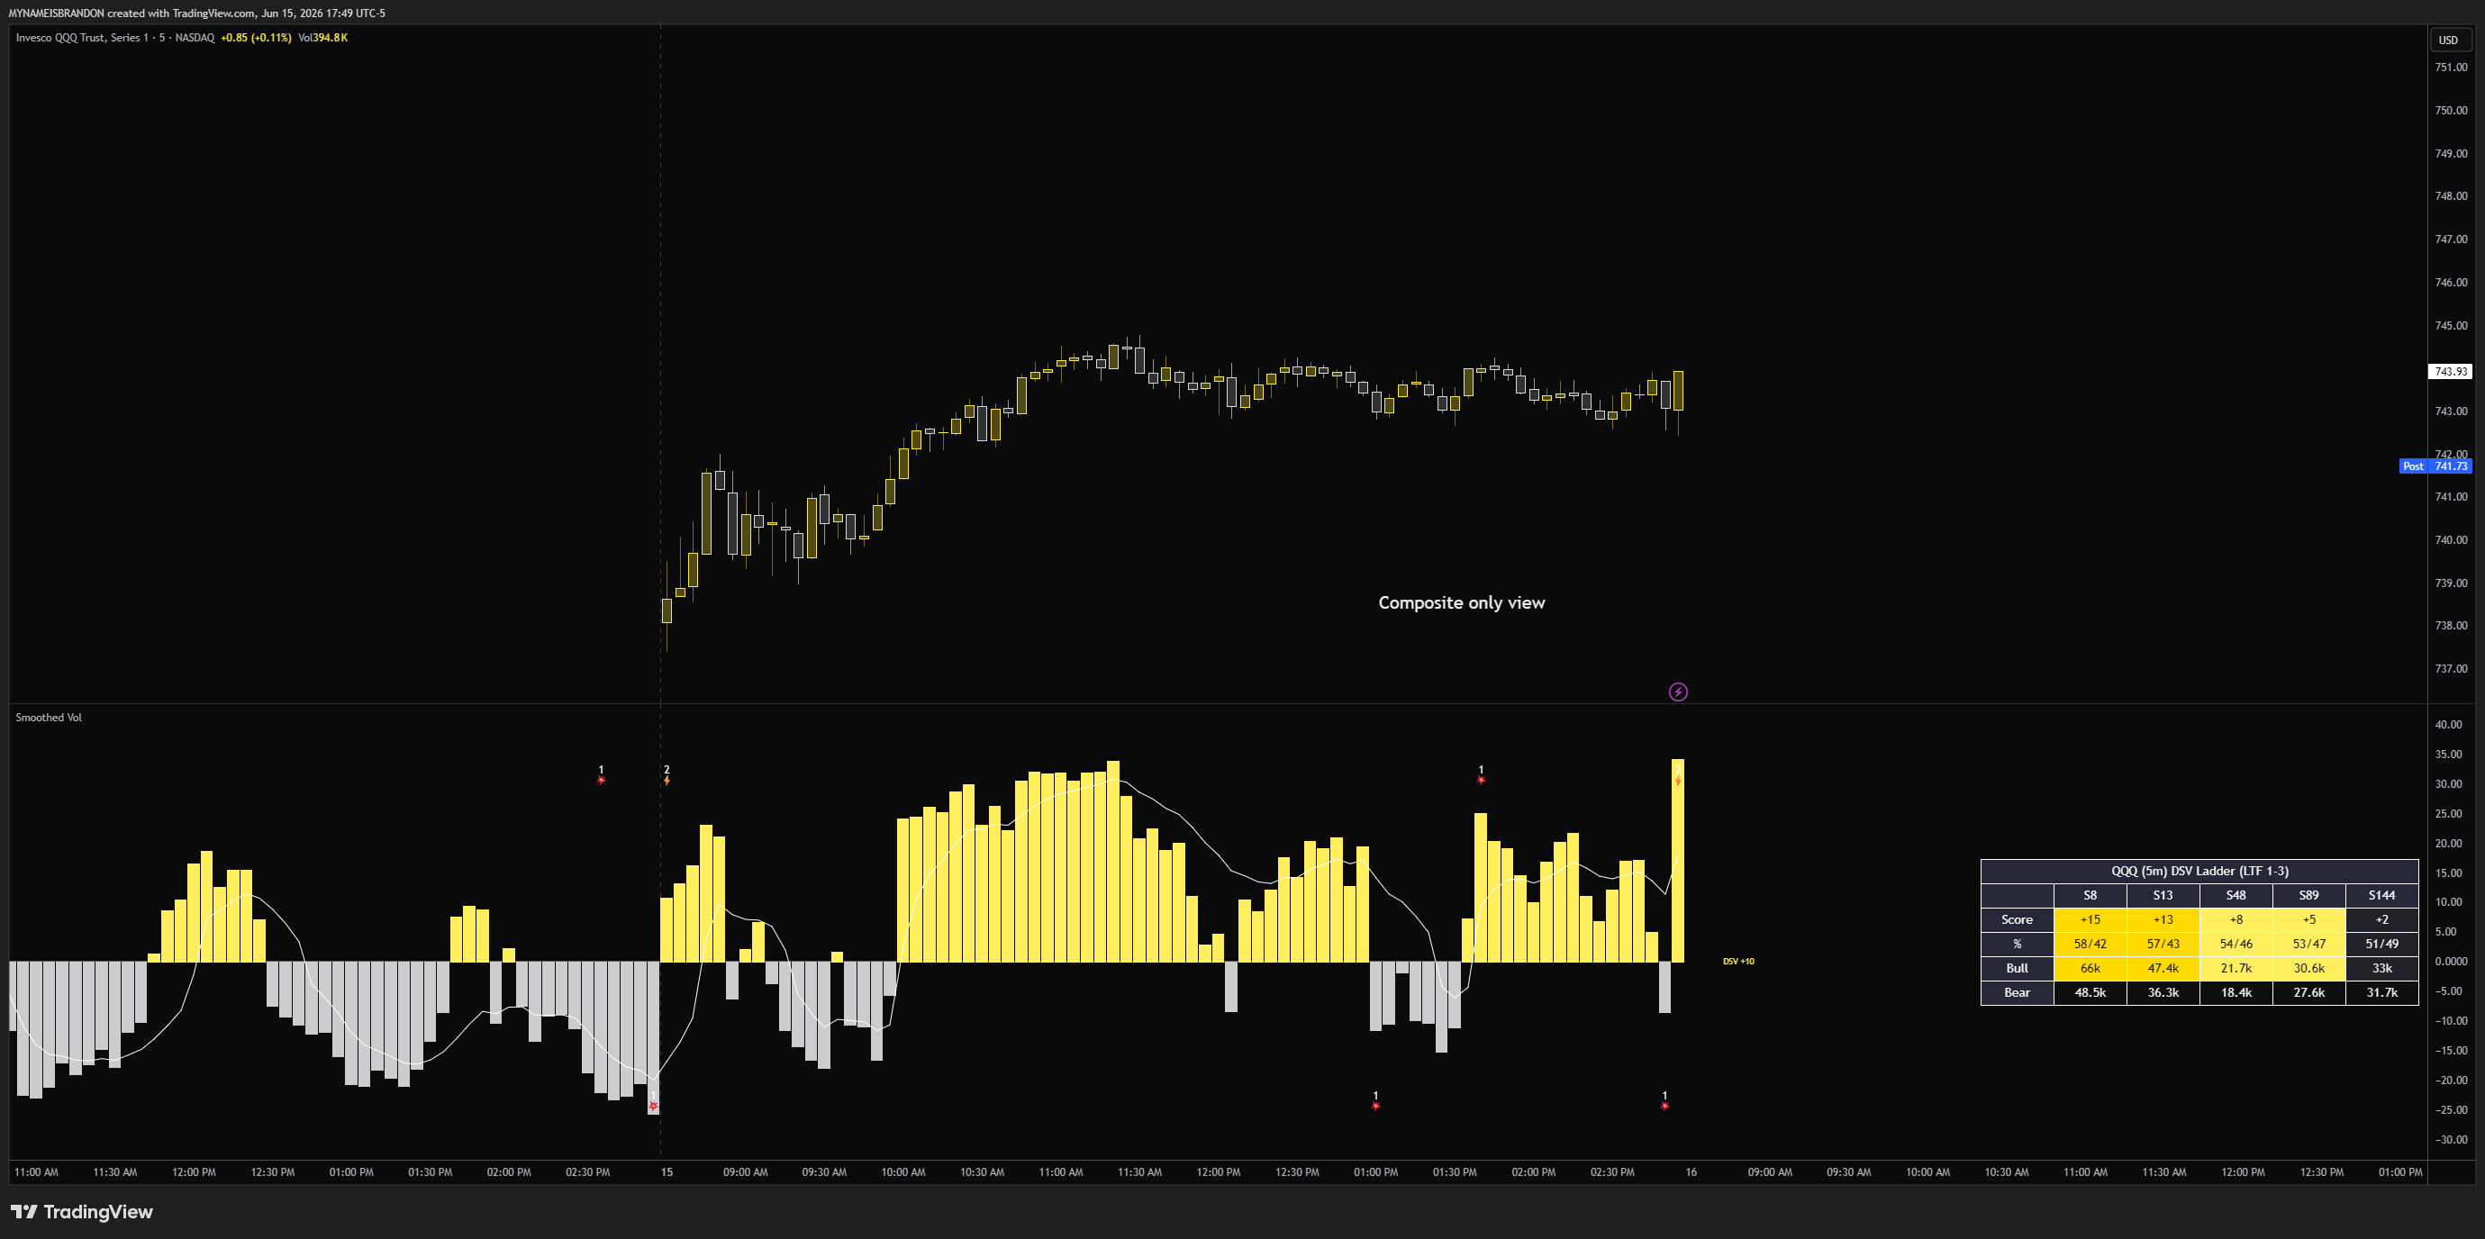Image resolution: width=2485 pixels, height=1239 pixels.
Task: Click the +15 score cell
Action: pyautogui.click(x=2090, y=920)
